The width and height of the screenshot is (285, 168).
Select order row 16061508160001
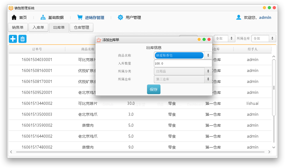pyautogui.click(x=140, y=71)
